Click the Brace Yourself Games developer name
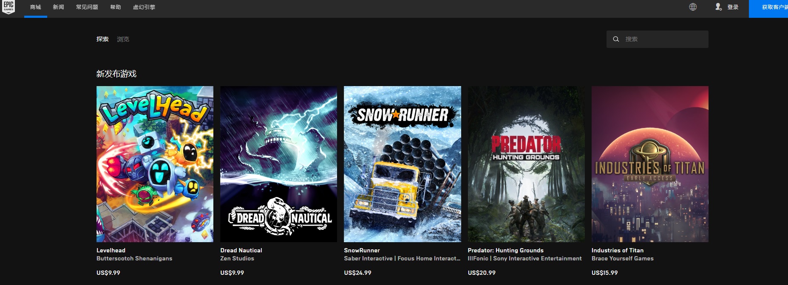This screenshot has height=285, width=788. click(x=623, y=258)
